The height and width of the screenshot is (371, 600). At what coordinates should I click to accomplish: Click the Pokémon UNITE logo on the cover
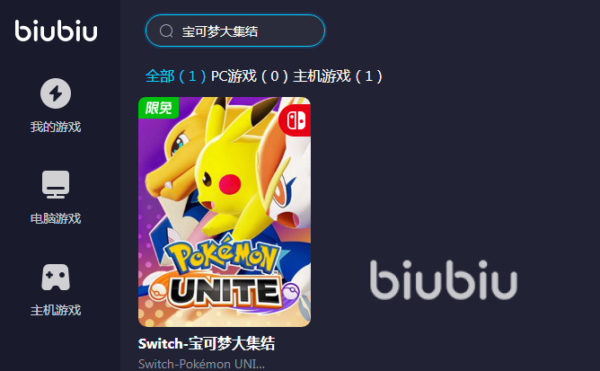point(225,276)
